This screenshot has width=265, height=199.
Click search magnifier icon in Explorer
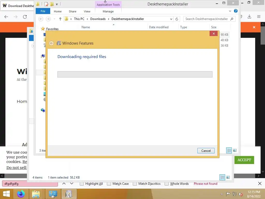pyautogui.click(x=232, y=19)
